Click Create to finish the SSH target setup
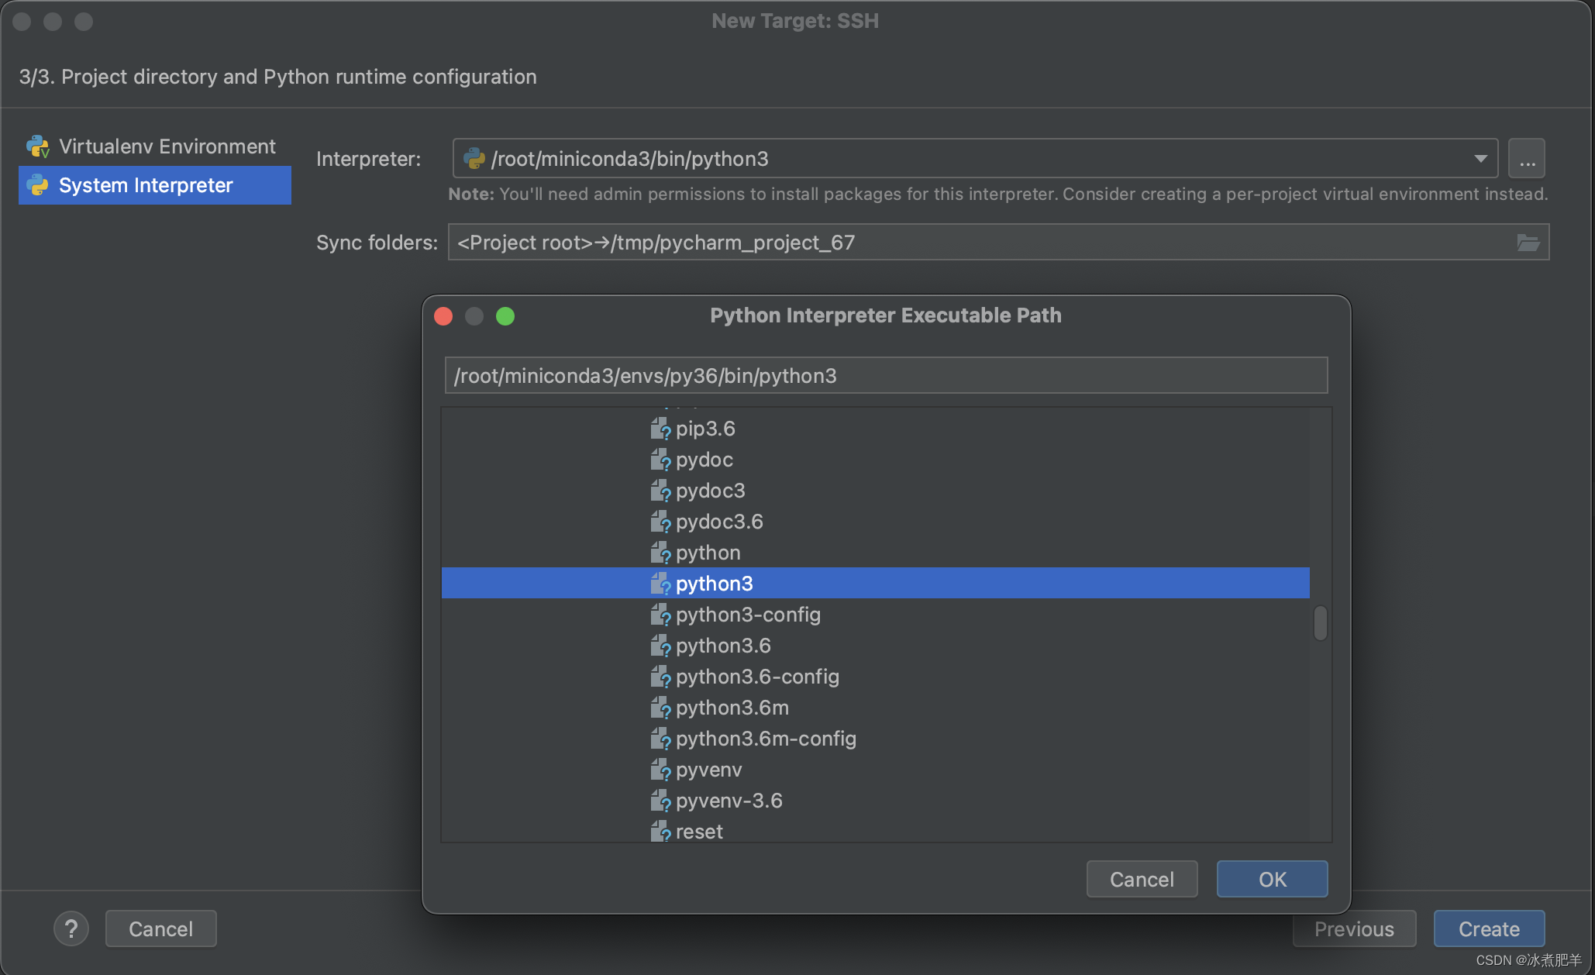The image size is (1595, 975). [x=1488, y=928]
